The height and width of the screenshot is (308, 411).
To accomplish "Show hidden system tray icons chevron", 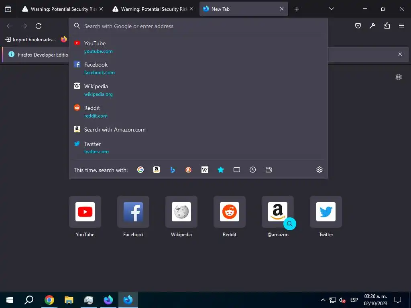I will coord(323,300).
